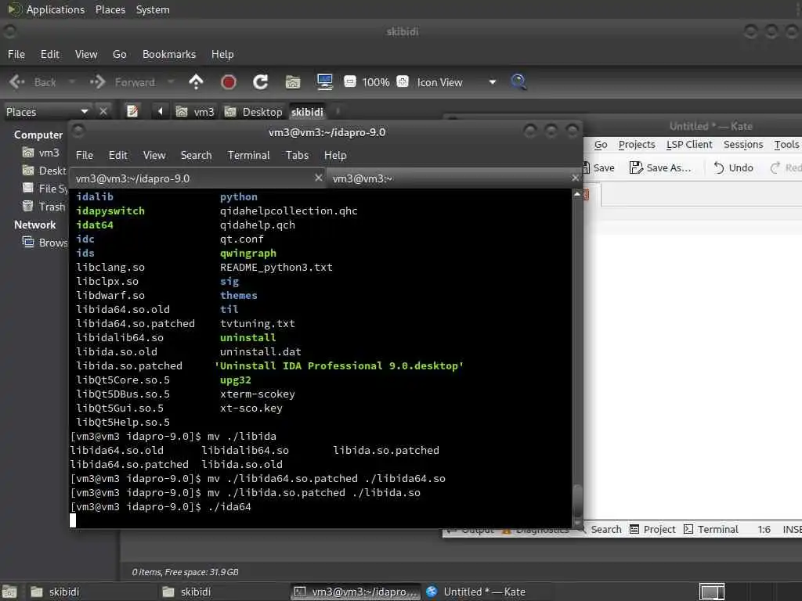Open the Icon View mode dropdown
The height and width of the screenshot is (601, 802).
click(x=492, y=81)
